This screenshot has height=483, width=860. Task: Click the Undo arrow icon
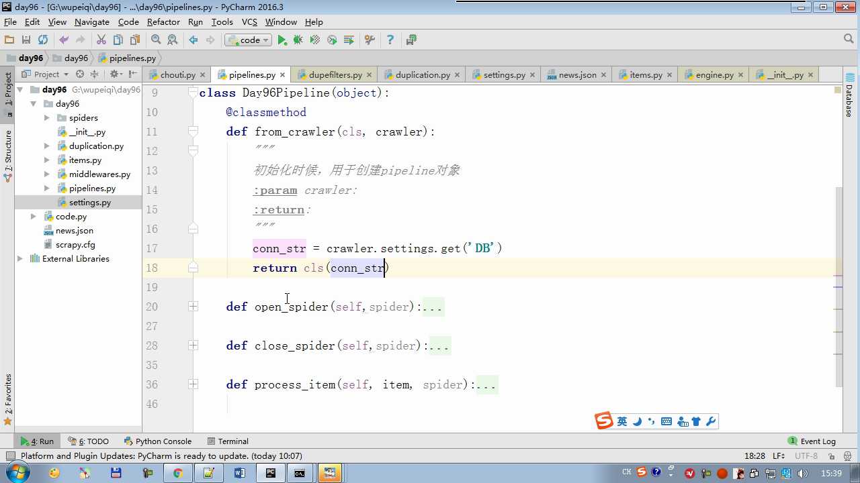pyautogui.click(x=64, y=40)
